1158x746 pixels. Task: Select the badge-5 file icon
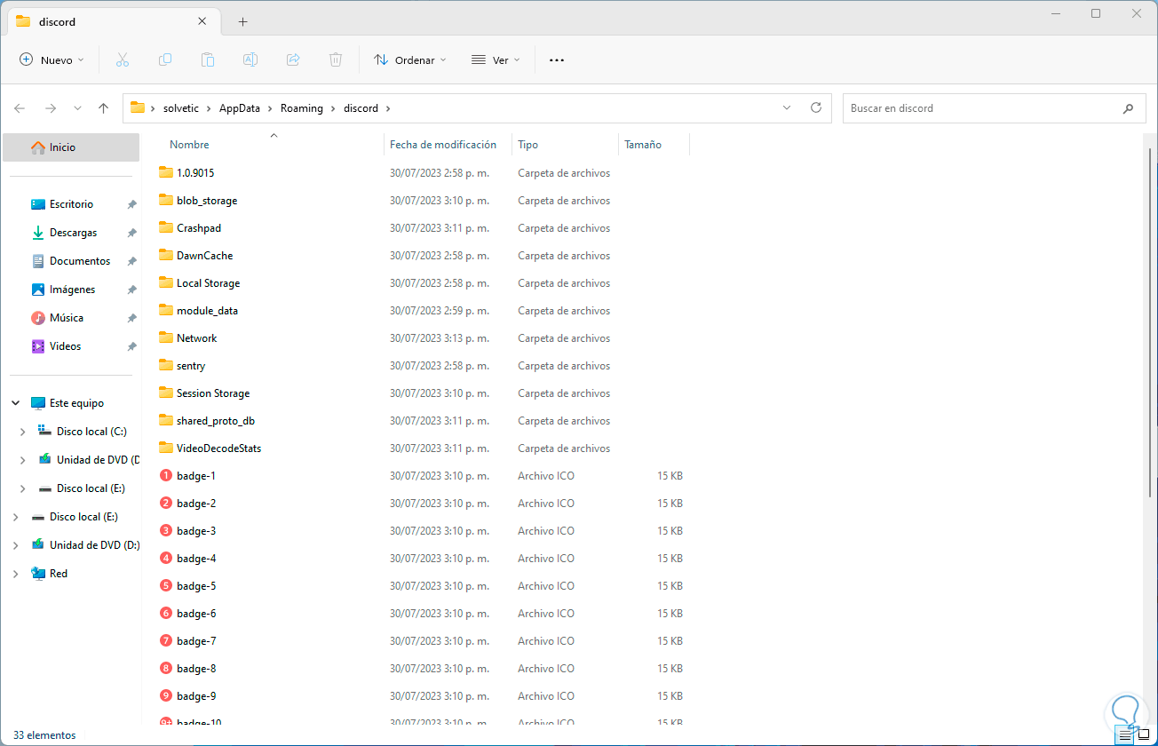166,585
